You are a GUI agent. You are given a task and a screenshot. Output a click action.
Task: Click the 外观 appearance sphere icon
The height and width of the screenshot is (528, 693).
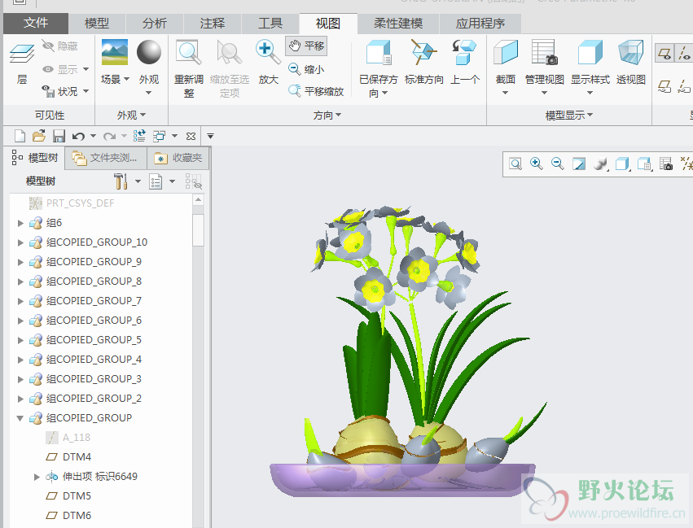click(x=149, y=52)
